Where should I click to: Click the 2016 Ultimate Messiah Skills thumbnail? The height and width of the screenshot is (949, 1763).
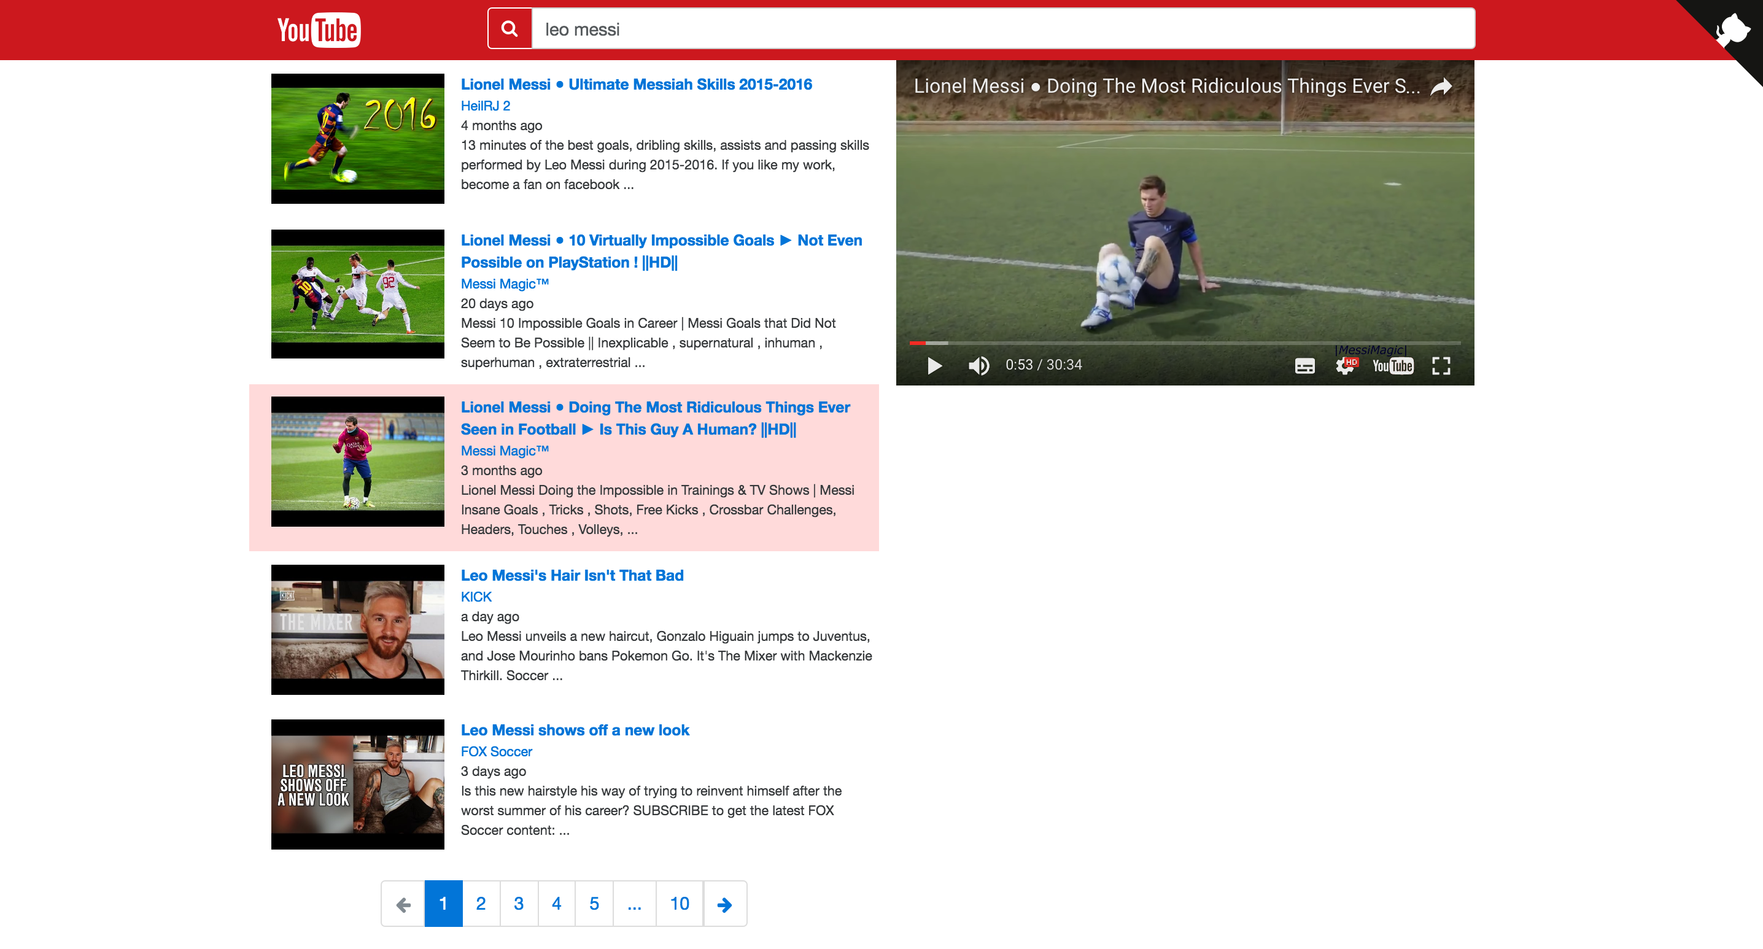pyautogui.click(x=357, y=139)
